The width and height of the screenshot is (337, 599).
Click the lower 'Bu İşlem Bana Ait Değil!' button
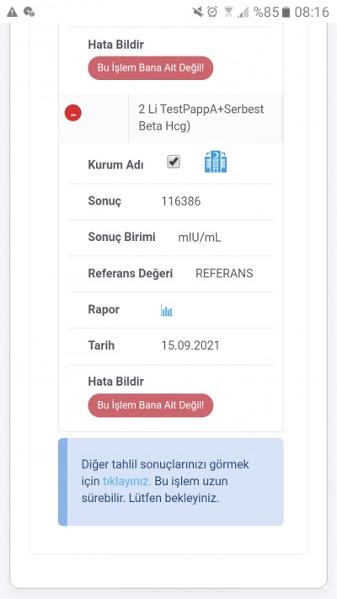[x=151, y=405]
